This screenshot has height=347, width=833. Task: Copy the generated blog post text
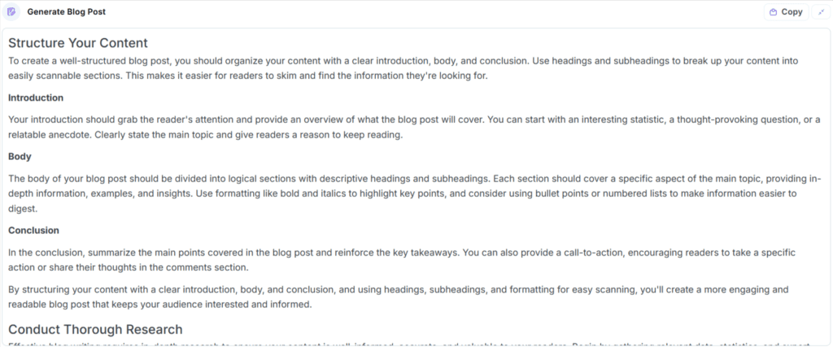(x=787, y=11)
